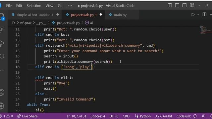Click exit() on line 22
Screen dimensions: 212x119
tap(50, 89)
